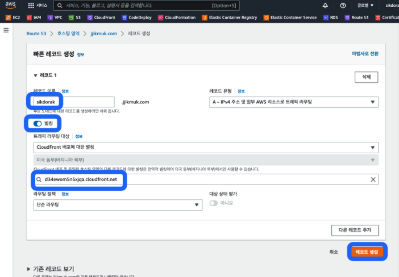Click 정보 link next to 빠른 레코드 생성
Screen dimensions: 399x277
tap(81, 54)
